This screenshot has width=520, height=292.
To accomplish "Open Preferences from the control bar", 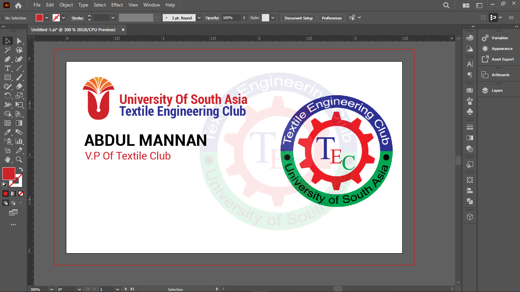I will (x=332, y=18).
